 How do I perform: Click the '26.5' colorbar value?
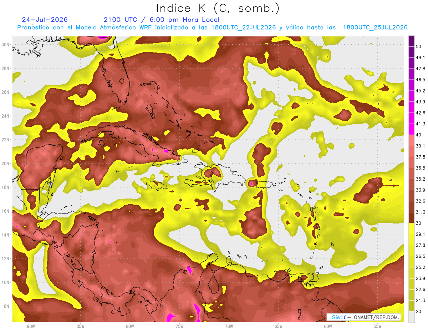421,256
